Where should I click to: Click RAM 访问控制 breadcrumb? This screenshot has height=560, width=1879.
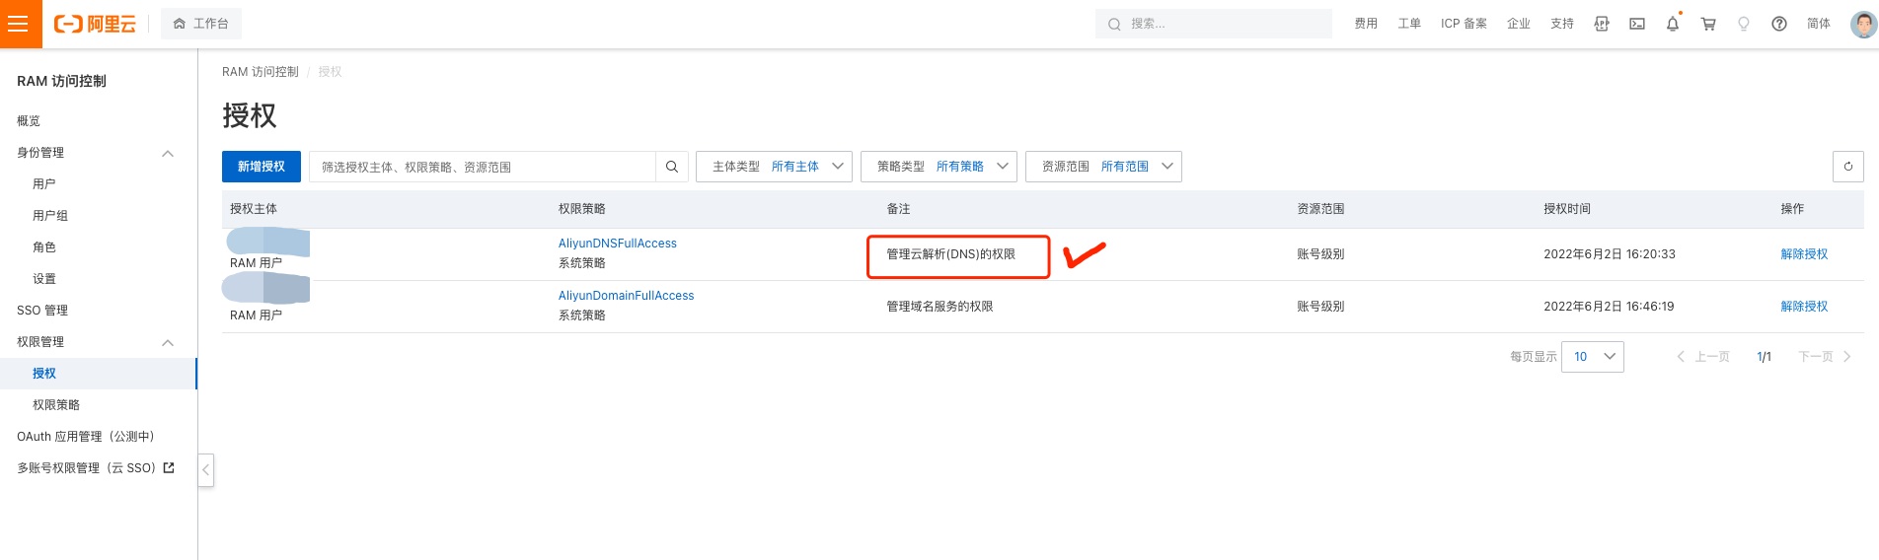point(261,72)
